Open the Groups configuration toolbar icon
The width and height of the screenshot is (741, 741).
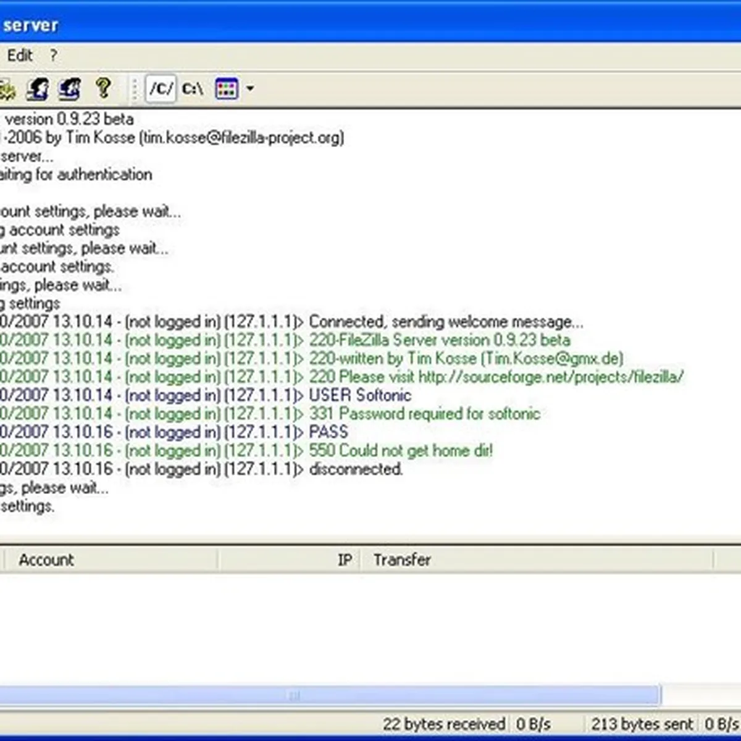click(x=69, y=89)
